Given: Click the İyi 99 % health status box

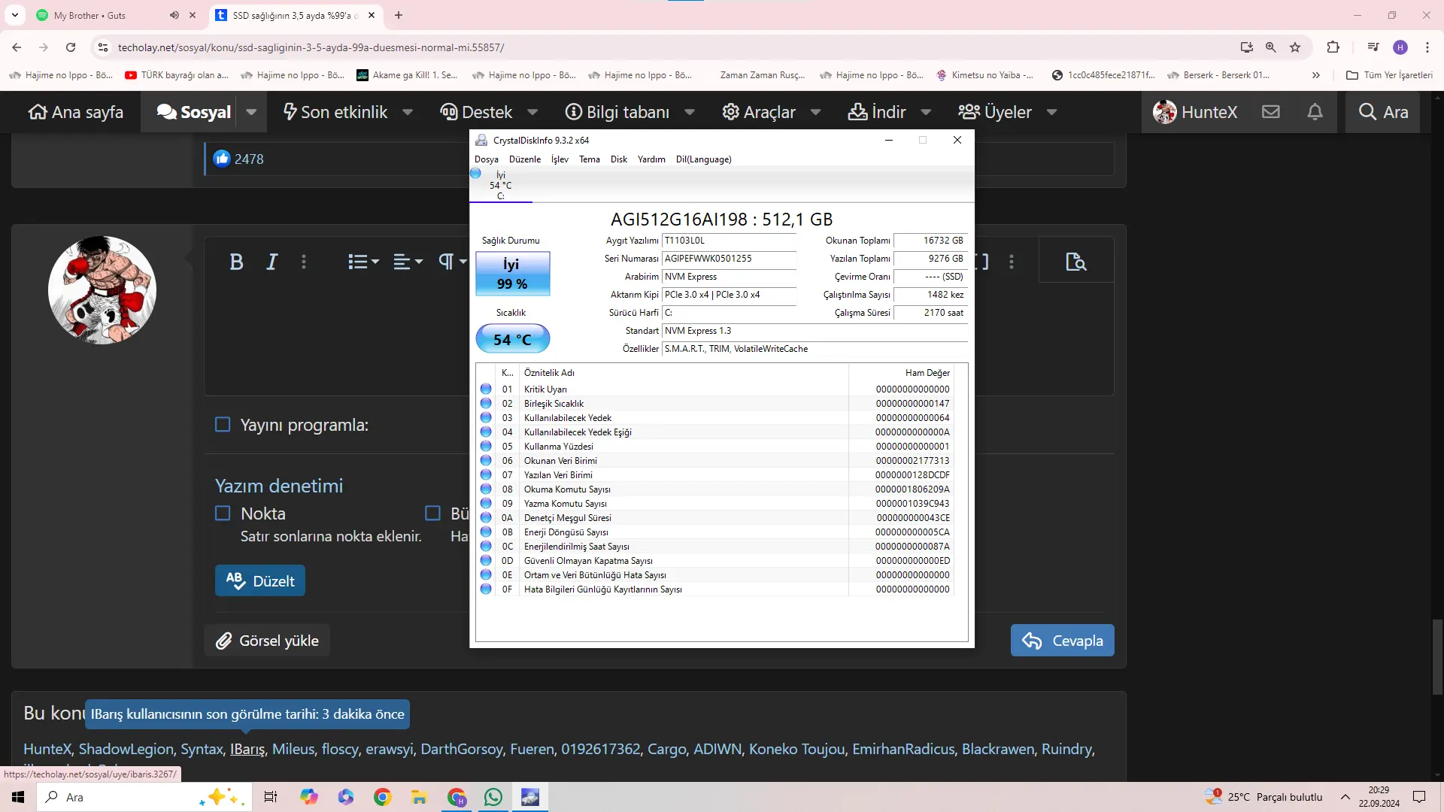Looking at the screenshot, I should coord(512,274).
